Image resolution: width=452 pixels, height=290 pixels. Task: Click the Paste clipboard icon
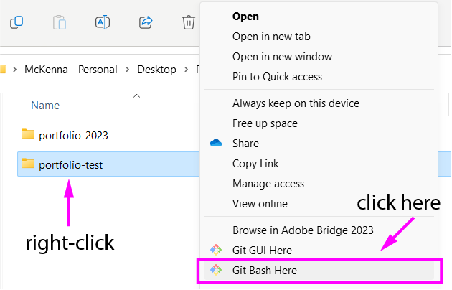[x=60, y=22]
